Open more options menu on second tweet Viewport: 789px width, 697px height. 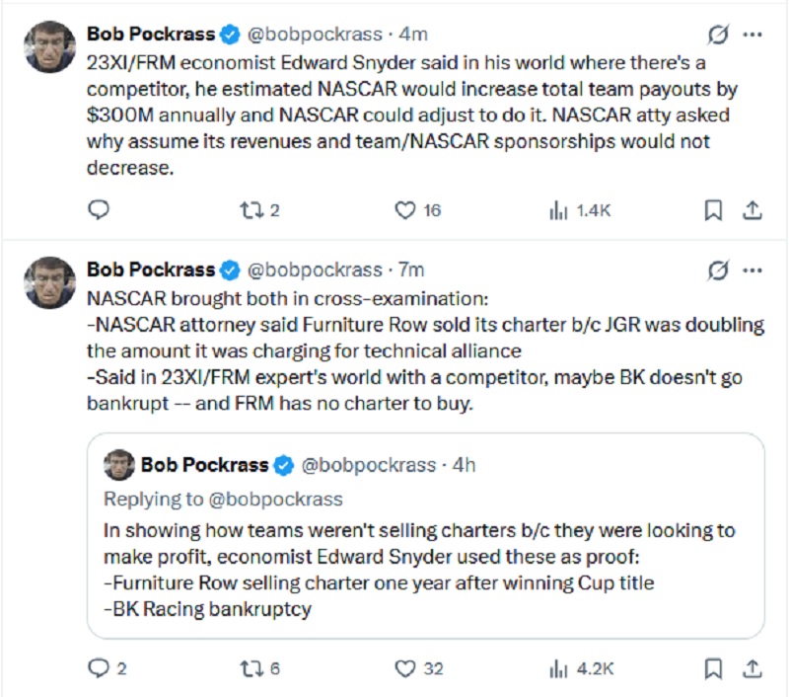click(x=753, y=270)
